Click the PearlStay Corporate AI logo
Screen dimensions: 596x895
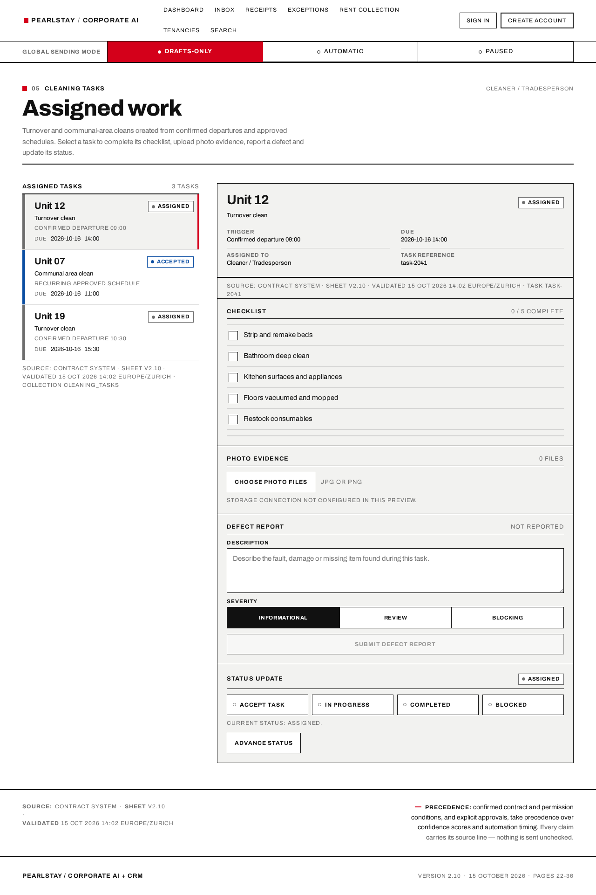(x=81, y=20)
